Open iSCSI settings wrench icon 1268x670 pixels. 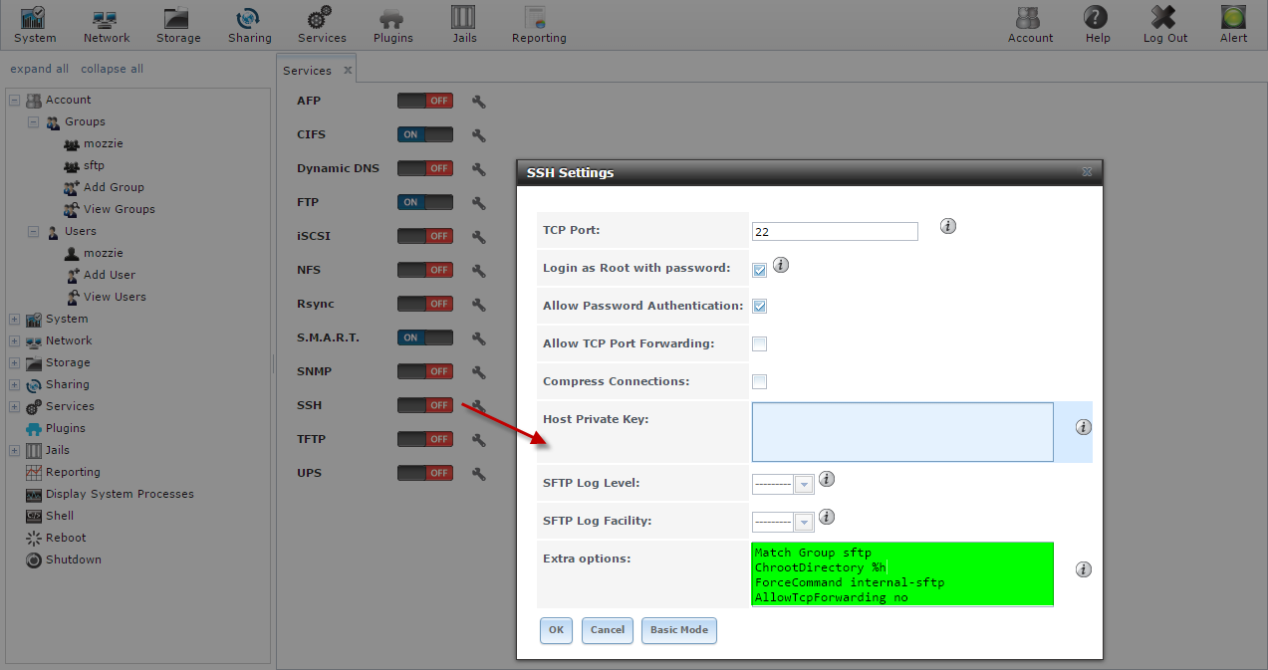478,236
